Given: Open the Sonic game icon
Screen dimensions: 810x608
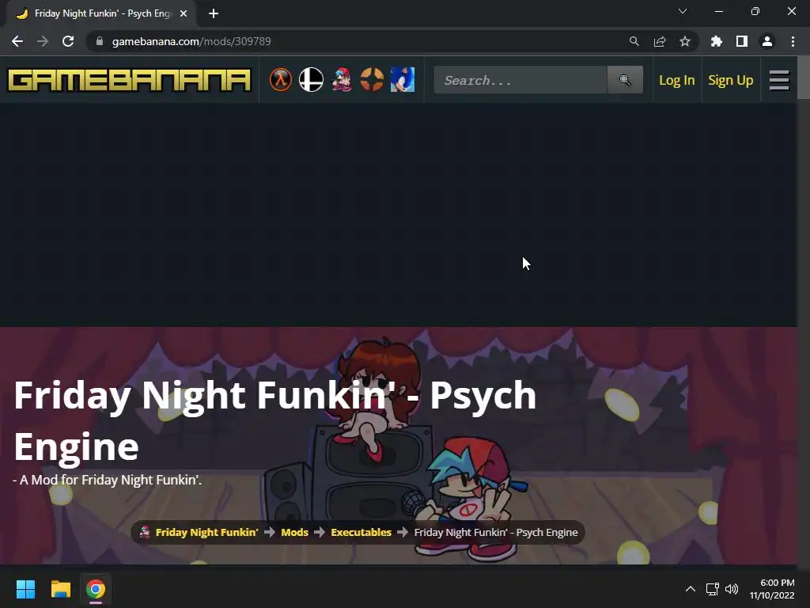Looking at the screenshot, I should pos(403,80).
